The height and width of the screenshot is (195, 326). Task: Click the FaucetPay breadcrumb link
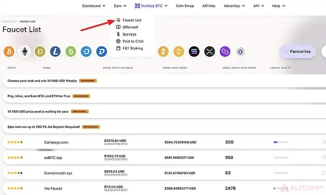click(10, 22)
